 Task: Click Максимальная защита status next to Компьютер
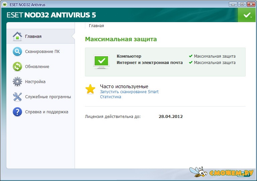(215, 56)
